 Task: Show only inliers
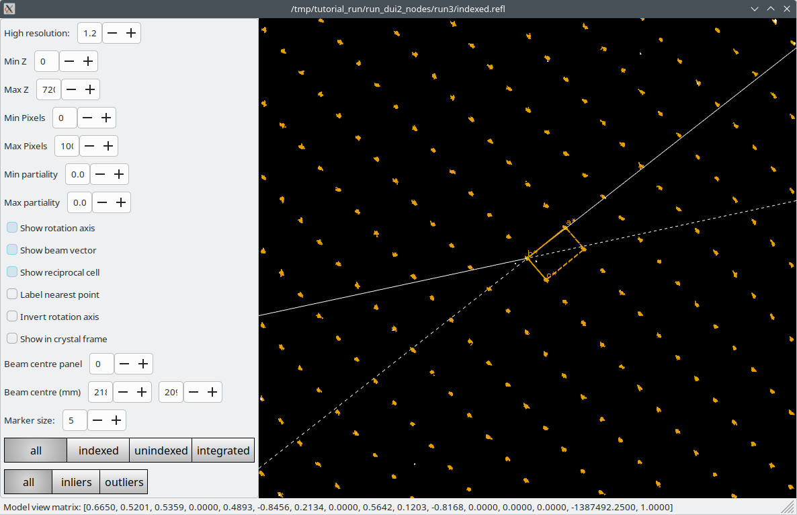[x=76, y=482]
